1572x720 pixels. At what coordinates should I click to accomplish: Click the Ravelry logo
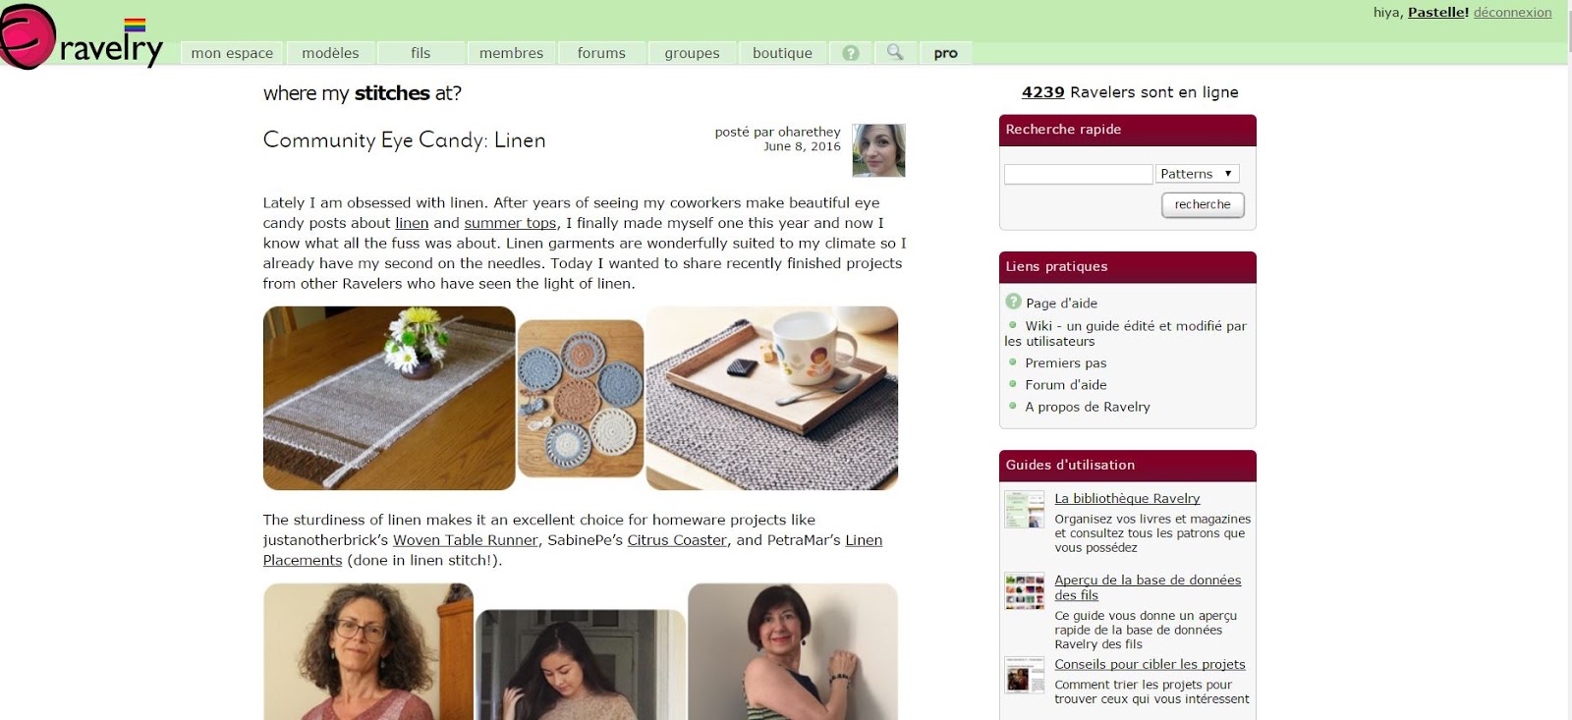[82, 37]
